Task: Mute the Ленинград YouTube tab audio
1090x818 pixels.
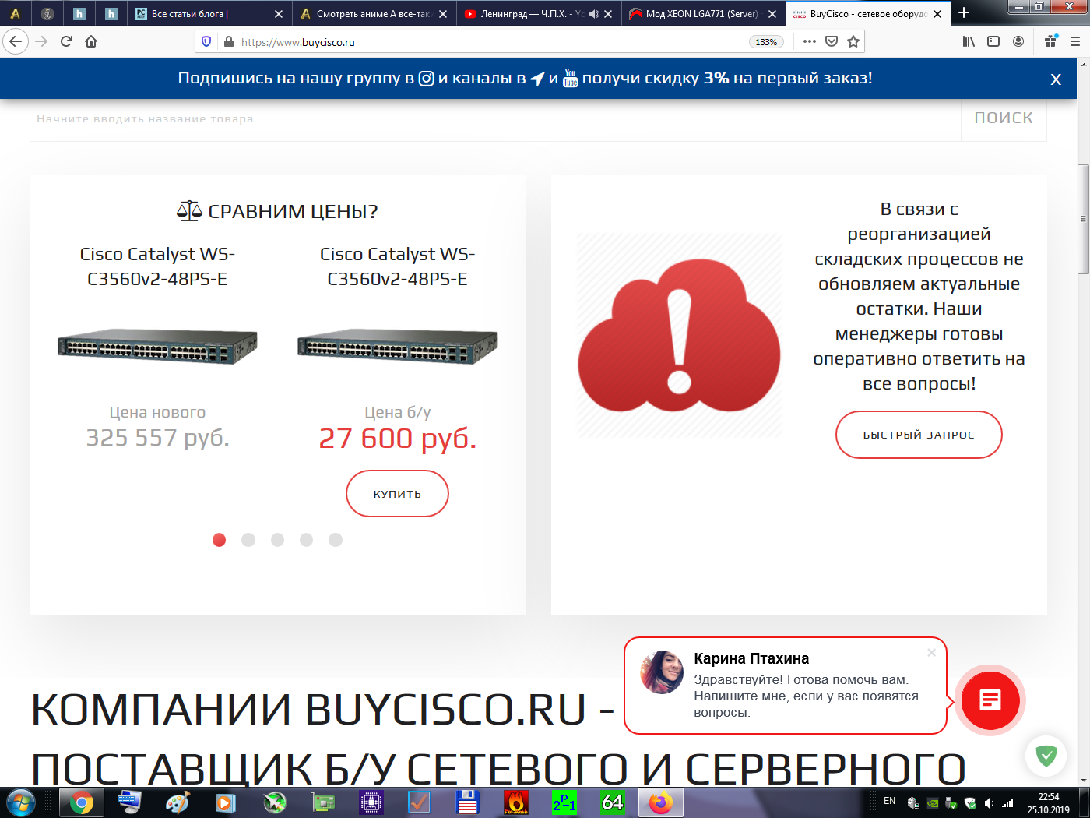Action: [594, 14]
